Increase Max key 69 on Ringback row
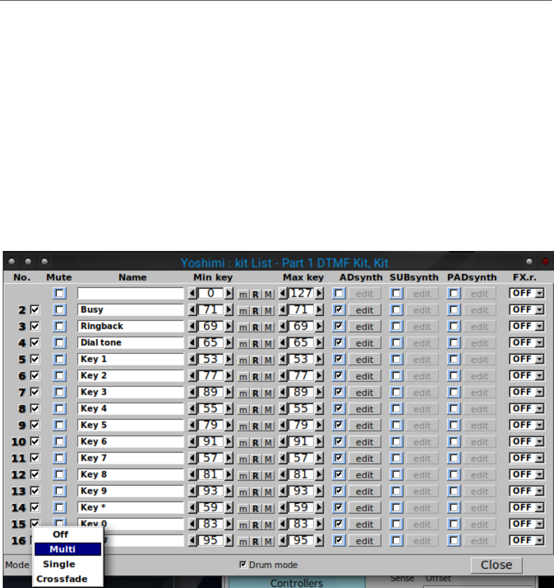554x588 pixels. 319,326
